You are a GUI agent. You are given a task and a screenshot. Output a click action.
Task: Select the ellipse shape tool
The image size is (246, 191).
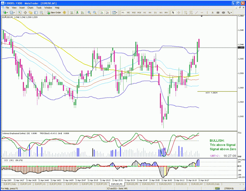(224, 13)
